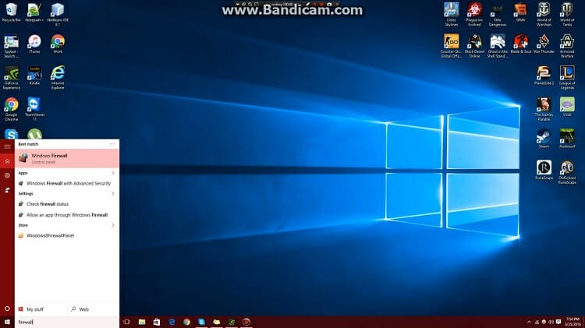Open the volume control in tray
The image size is (585, 328).
(551, 322)
